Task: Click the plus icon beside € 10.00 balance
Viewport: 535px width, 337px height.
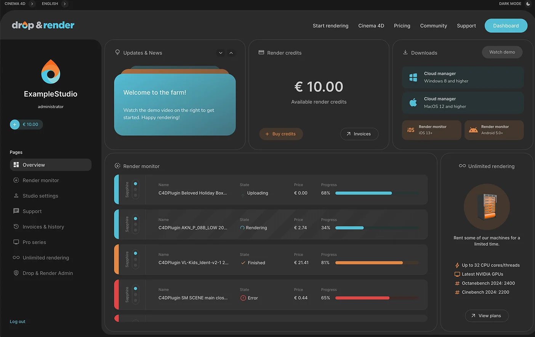Action: click(x=15, y=124)
